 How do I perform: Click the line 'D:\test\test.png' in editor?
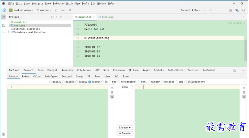[x=97, y=38]
